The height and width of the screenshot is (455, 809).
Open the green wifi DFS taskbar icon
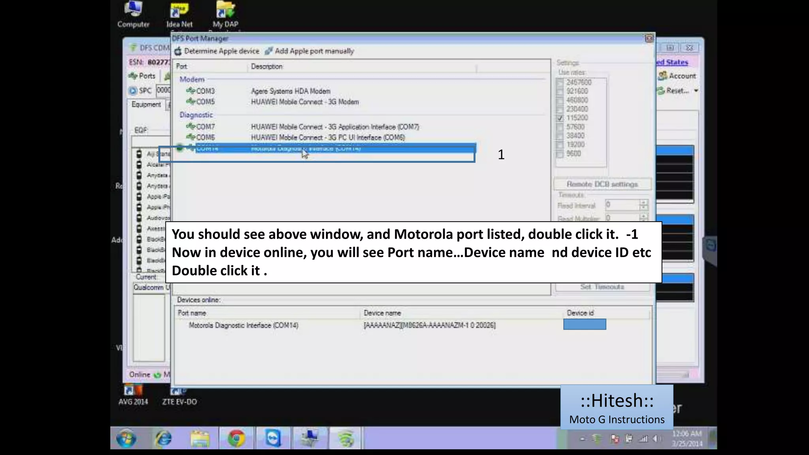point(346,438)
